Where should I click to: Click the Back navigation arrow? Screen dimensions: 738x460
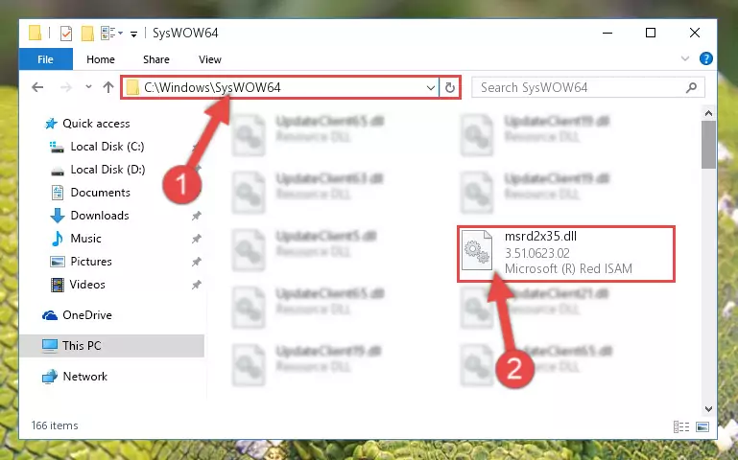(37, 87)
